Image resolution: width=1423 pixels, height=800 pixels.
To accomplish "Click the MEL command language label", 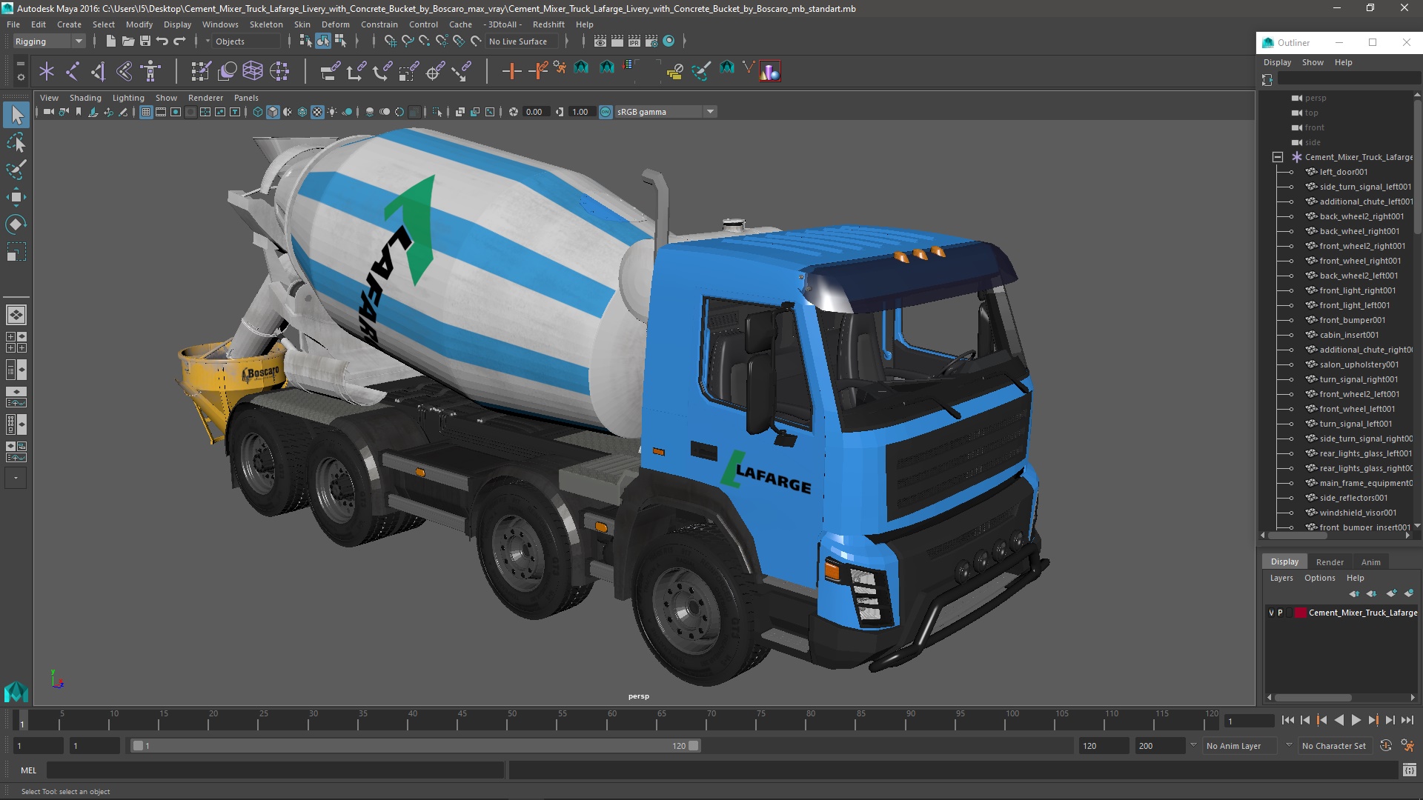I will point(28,770).
